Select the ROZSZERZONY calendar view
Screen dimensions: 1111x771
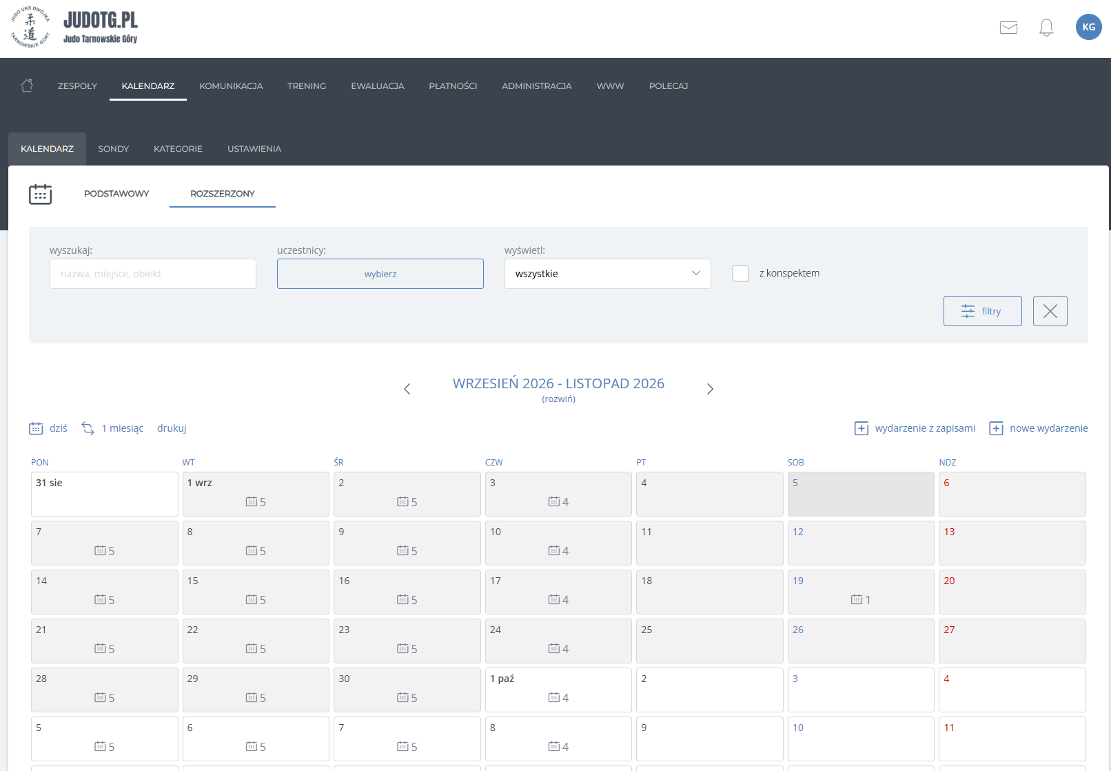point(223,194)
